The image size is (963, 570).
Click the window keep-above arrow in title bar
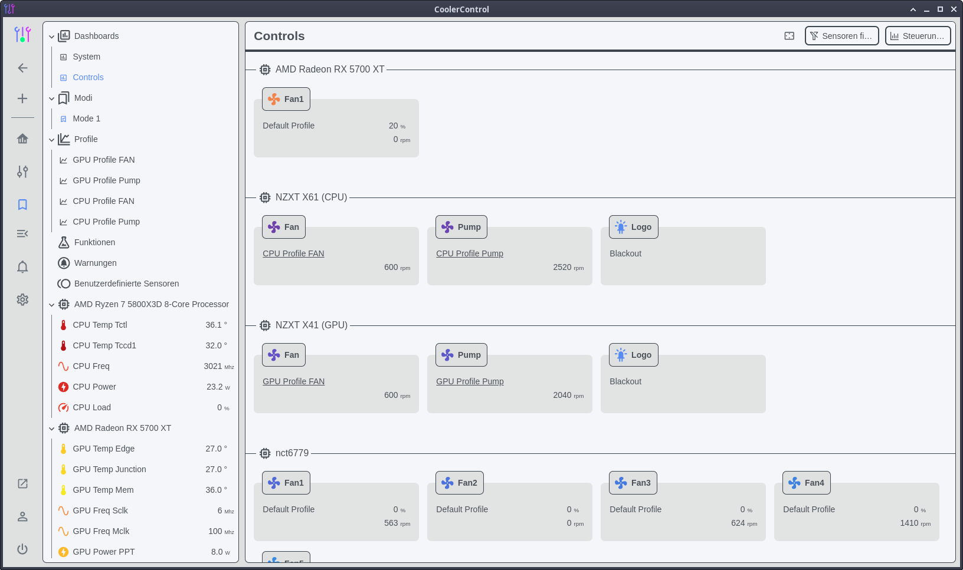pyautogui.click(x=913, y=9)
